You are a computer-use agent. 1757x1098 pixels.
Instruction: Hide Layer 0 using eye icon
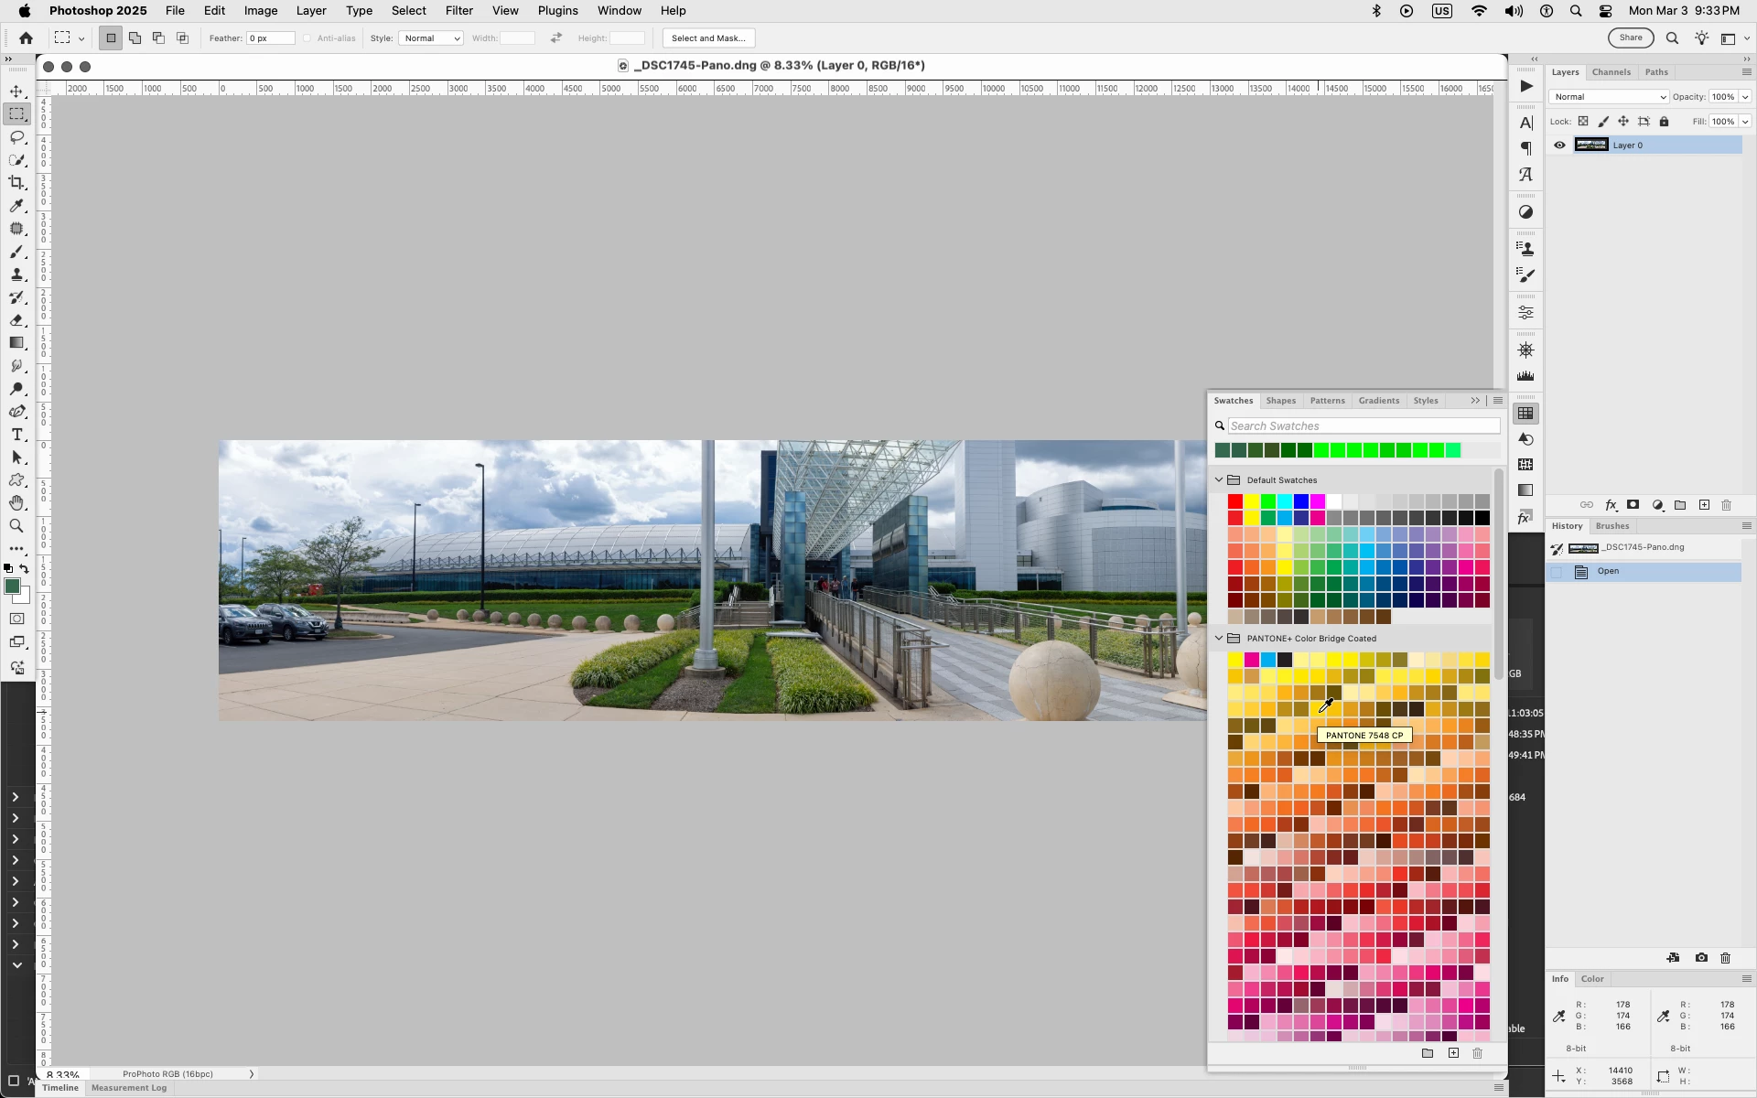pyautogui.click(x=1559, y=145)
